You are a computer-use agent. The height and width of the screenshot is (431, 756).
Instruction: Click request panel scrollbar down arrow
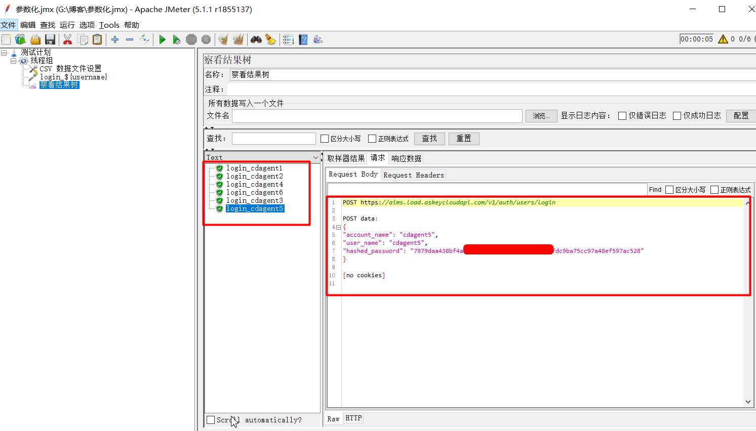click(748, 402)
